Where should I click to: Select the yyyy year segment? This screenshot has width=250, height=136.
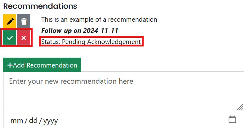[51, 120]
